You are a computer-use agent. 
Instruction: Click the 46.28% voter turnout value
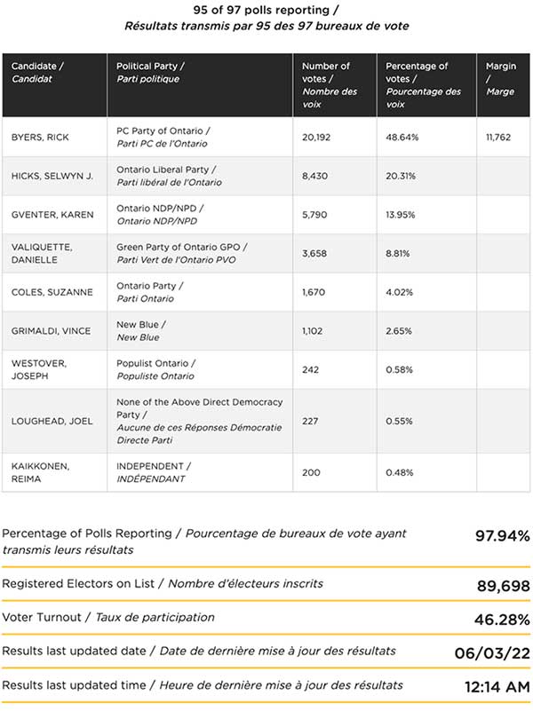(x=502, y=620)
